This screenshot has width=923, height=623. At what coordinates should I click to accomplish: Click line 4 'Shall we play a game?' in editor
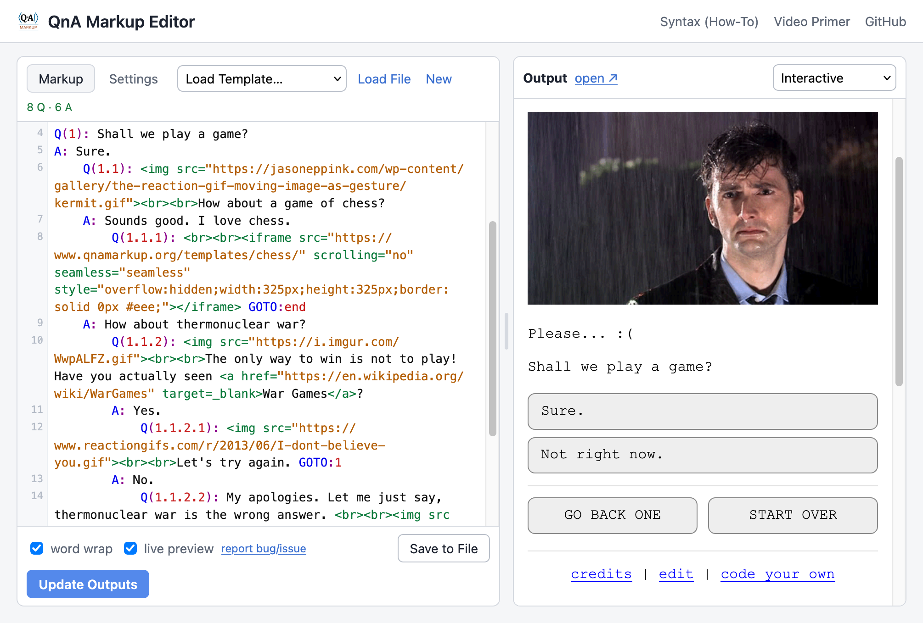(151, 134)
